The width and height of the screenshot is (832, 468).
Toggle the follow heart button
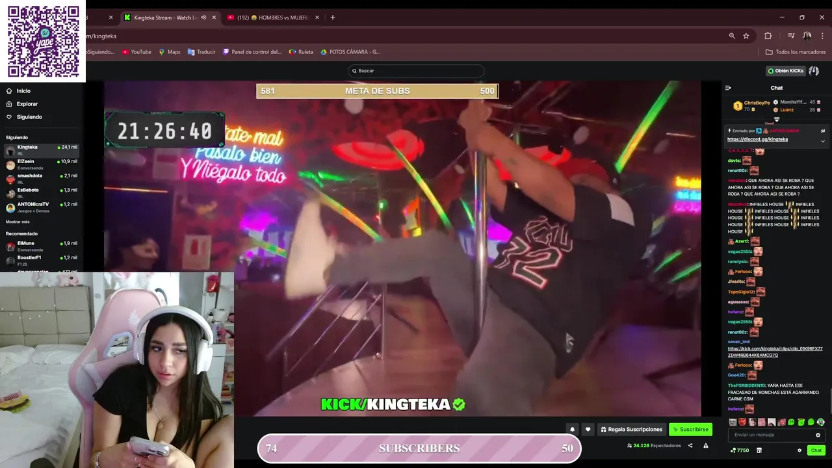588,429
